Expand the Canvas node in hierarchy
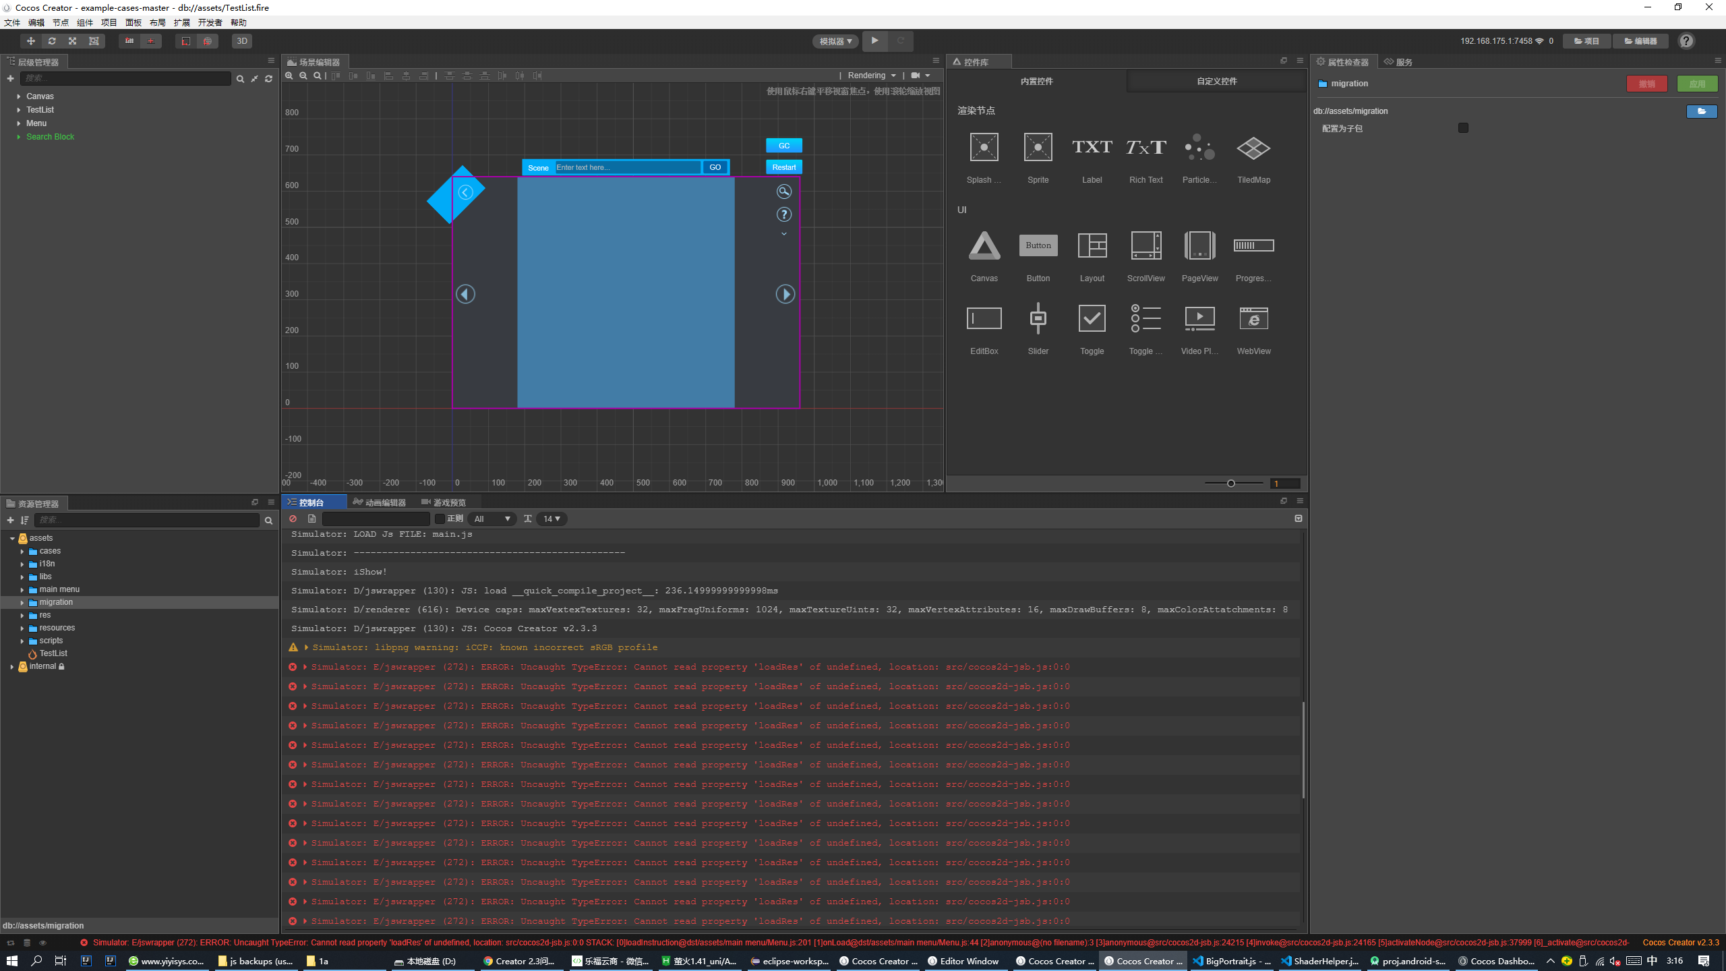 tap(19, 96)
